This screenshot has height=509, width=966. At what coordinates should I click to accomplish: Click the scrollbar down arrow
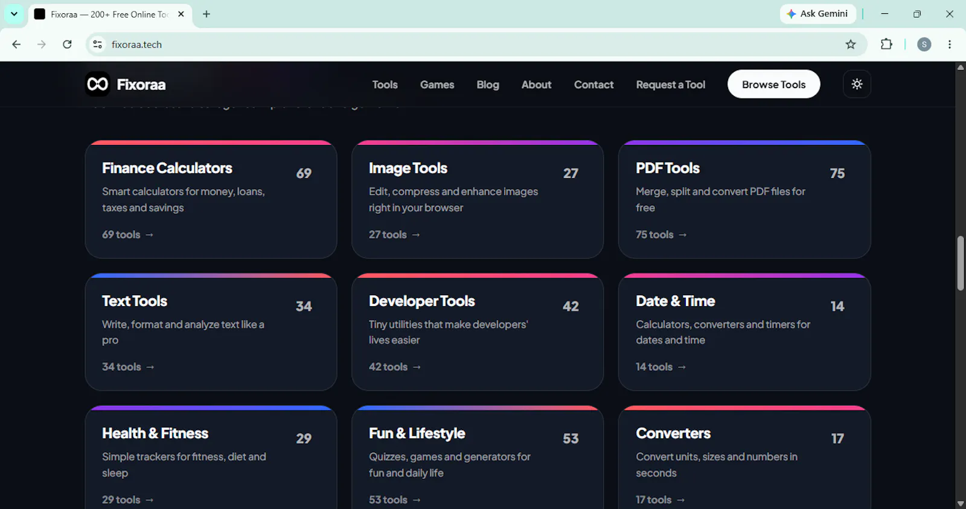961,504
